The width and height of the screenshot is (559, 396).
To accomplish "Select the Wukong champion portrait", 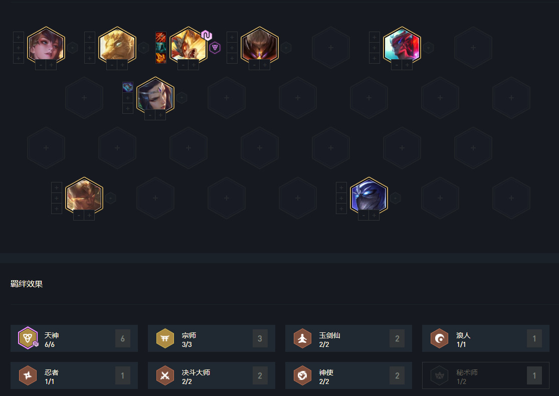I will [188, 46].
